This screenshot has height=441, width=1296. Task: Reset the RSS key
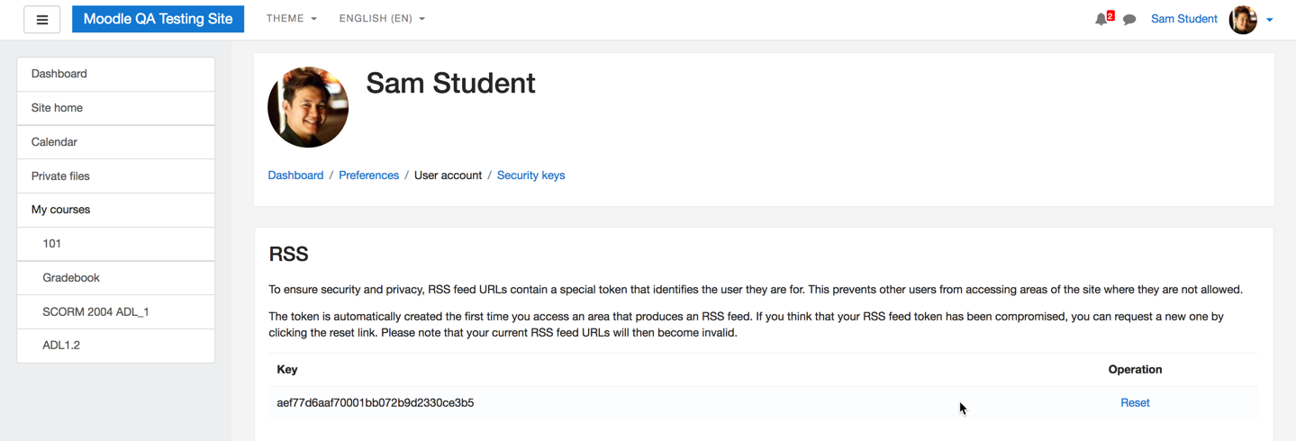tap(1135, 403)
